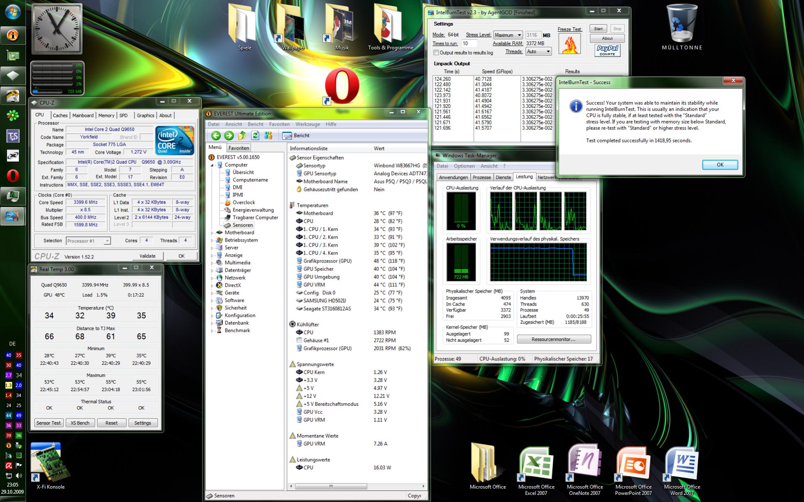Enable Output results to results.log

(436, 53)
